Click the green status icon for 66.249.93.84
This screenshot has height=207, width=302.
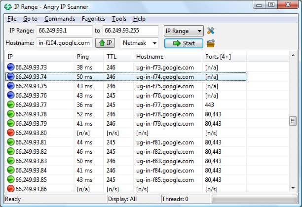tap(10, 170)
